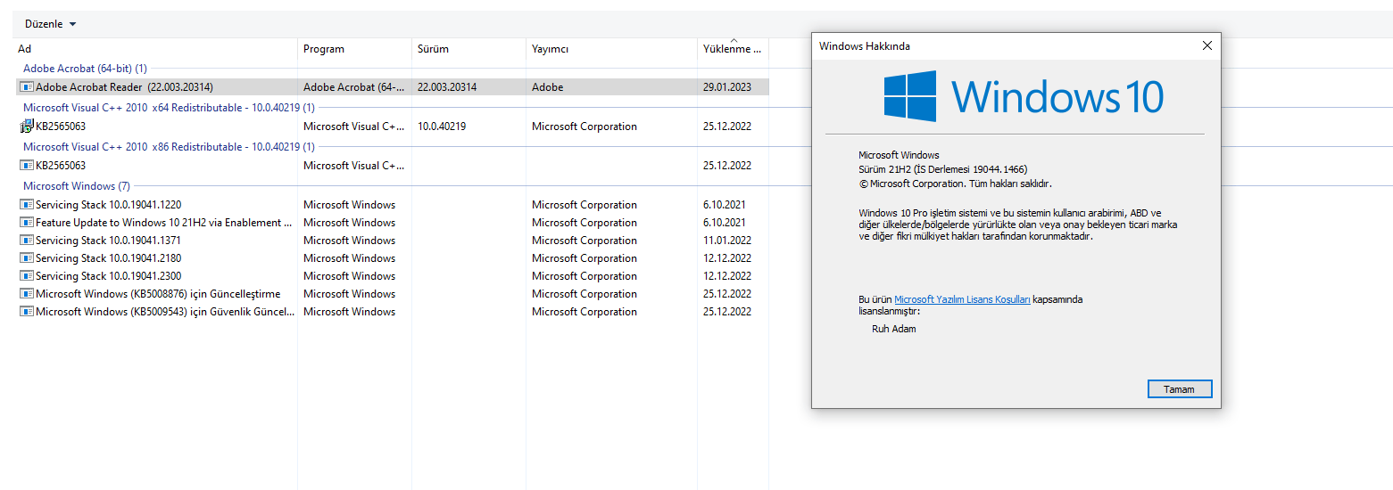Click the Feature Update to Windows 10 icon
Image resolution: width=1393 pixels, height=490 pixels.
click(x=27, y=223)
